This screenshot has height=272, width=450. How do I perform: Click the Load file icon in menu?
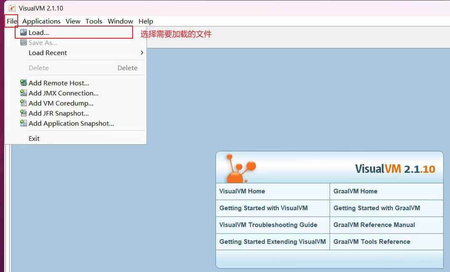click(24, 32)
